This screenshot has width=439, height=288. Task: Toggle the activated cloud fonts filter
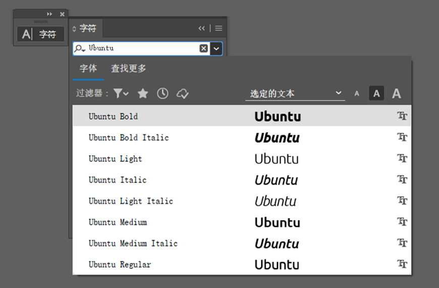(x=183, y=94)
